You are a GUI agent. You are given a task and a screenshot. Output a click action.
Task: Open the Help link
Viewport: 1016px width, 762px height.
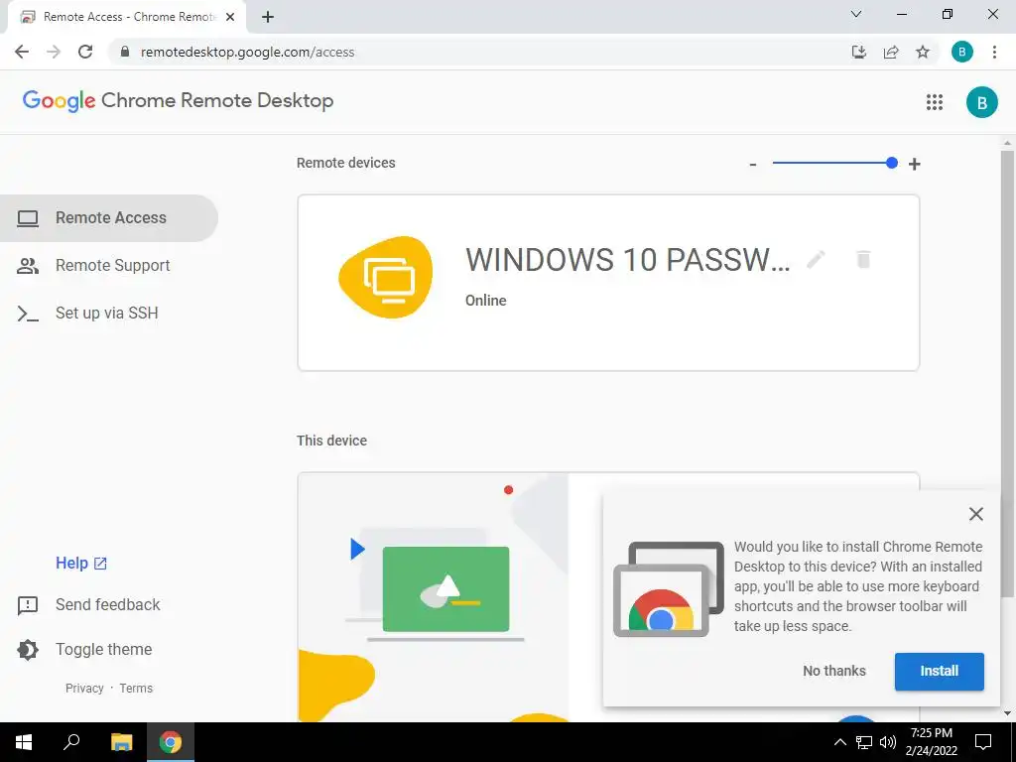pyautogui.click(x=81, y=564)
